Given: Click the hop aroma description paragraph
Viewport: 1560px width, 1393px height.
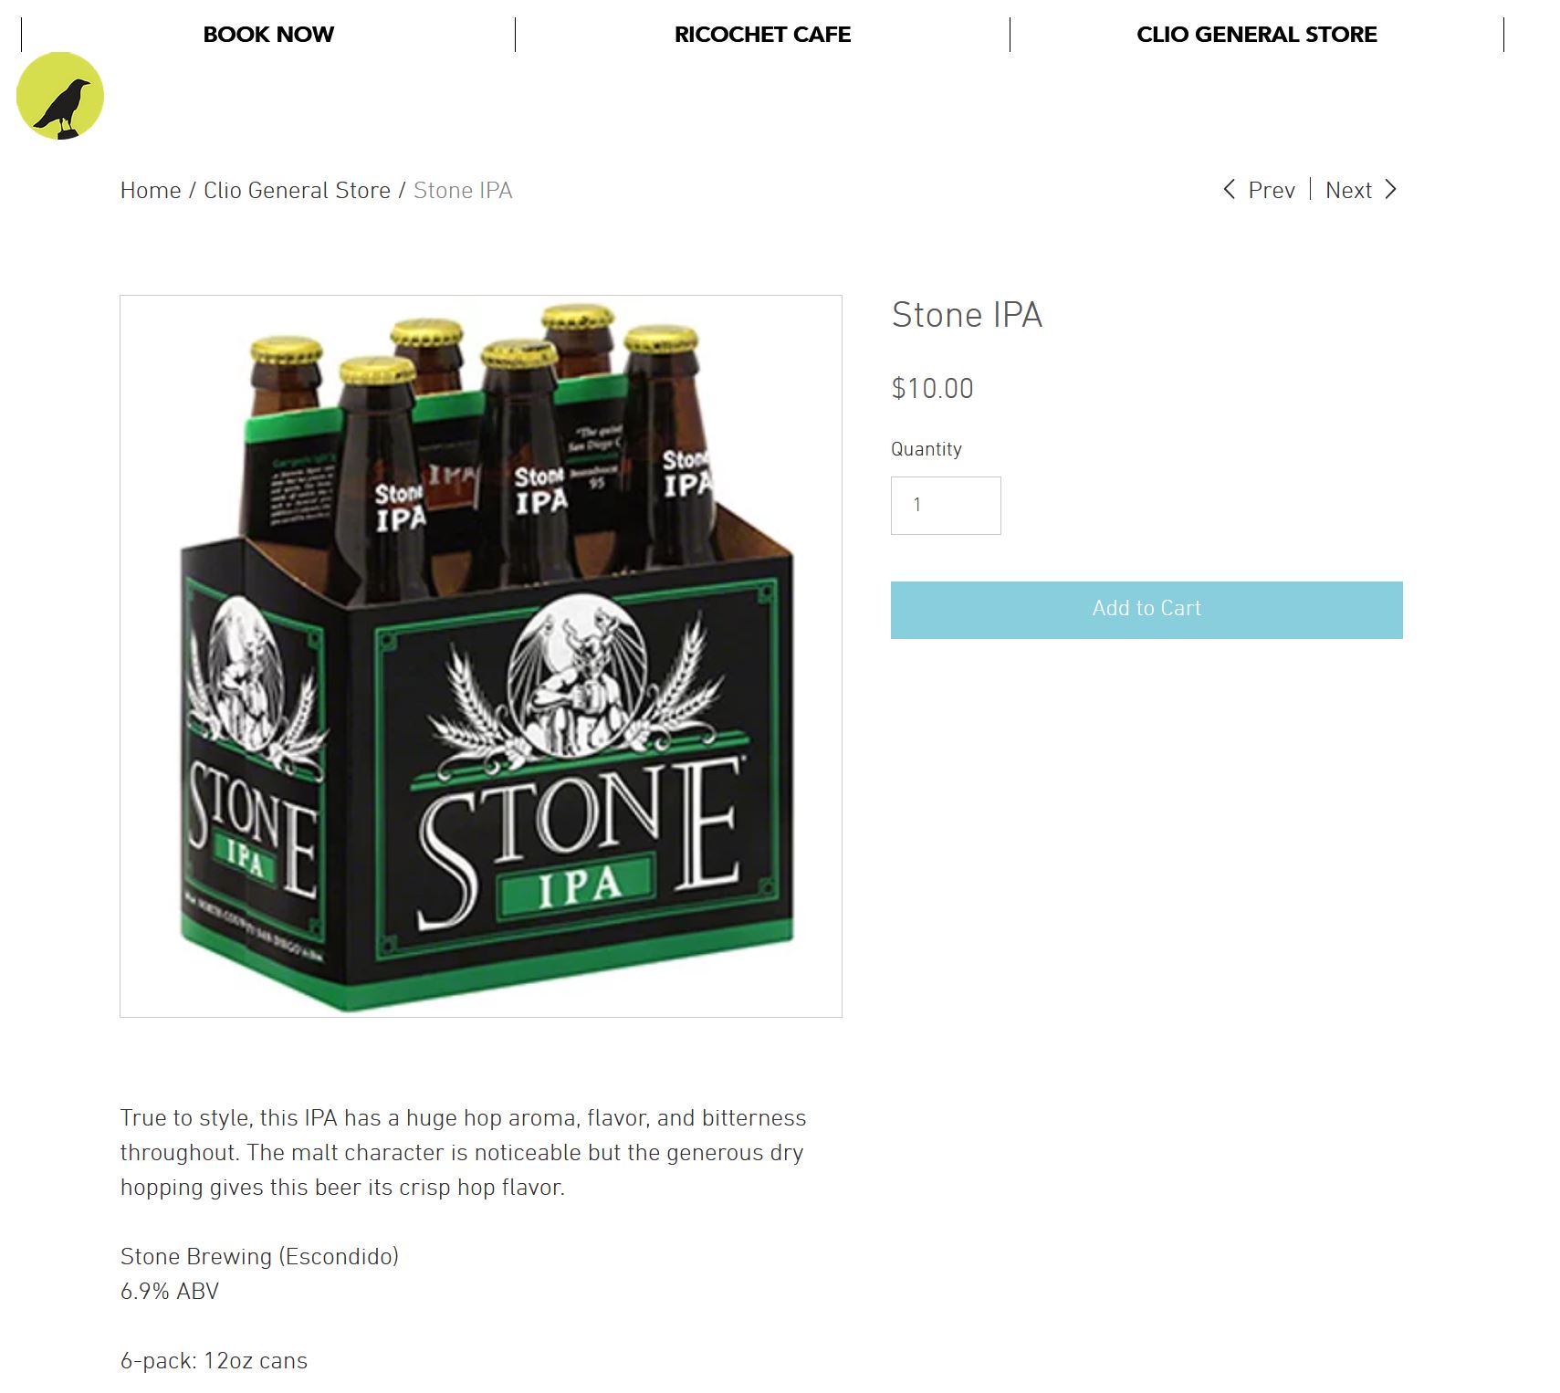Looking at the screenshot, I should (x=463, y=1152).
